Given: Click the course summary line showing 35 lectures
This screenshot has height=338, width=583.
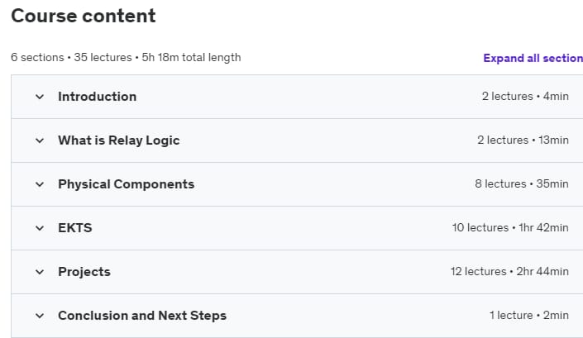Looking at the screenshot, I should click(x=126, y=58).
